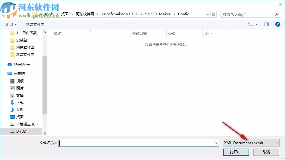Screen dimensions: 285x160
Task: Open 图片 library in sidebar
Action: pyautogui.click(x=17, y=88)
